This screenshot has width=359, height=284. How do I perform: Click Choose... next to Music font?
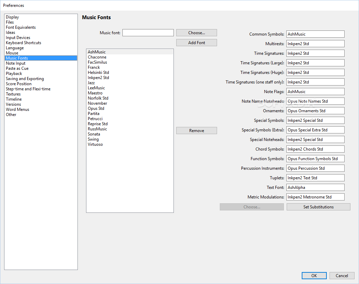tap(196, 33)
